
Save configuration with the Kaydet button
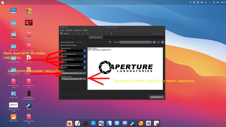[x=65, y=34]
